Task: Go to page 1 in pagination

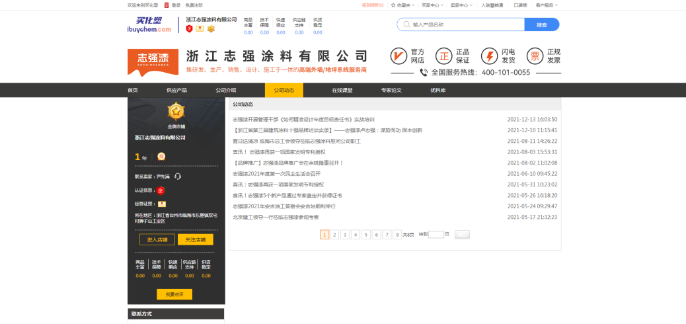Action: click(324, 235)
